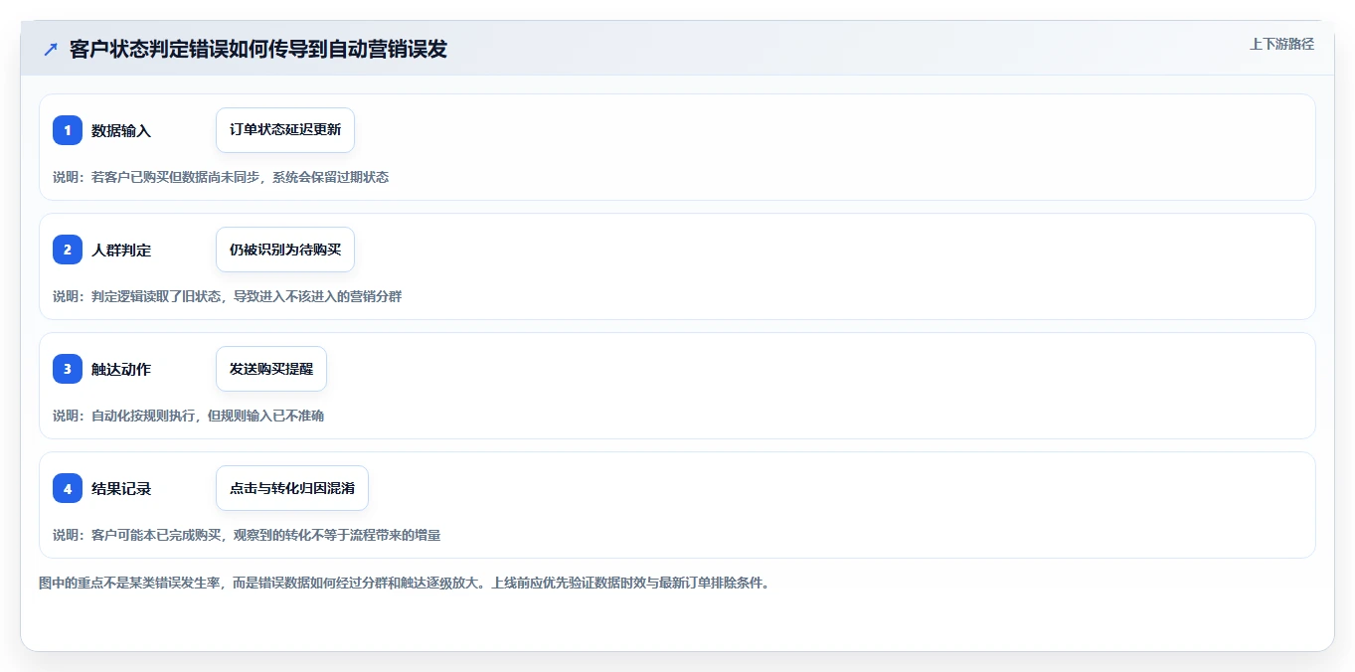Click the step number 1 badge
The image size is (1355, 672).
point(68,130)
